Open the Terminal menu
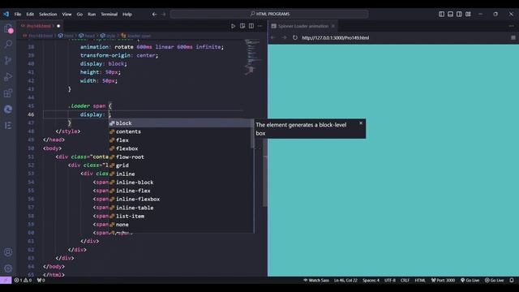This screenshot has height=292, width=519. 109,15
